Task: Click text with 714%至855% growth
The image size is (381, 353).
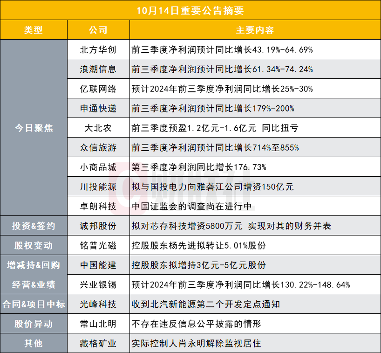Action: click(x=215, y=147)
